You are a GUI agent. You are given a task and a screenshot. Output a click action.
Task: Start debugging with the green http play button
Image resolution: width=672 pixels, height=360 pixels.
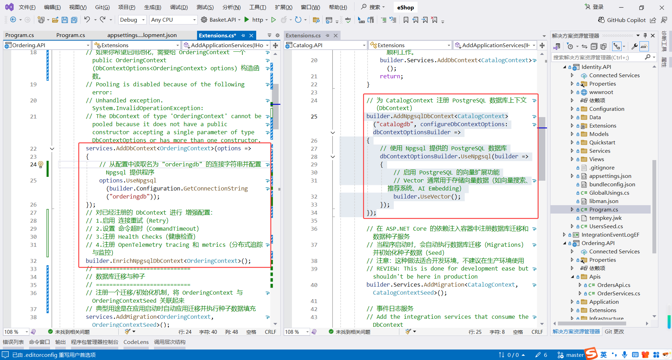247,20
